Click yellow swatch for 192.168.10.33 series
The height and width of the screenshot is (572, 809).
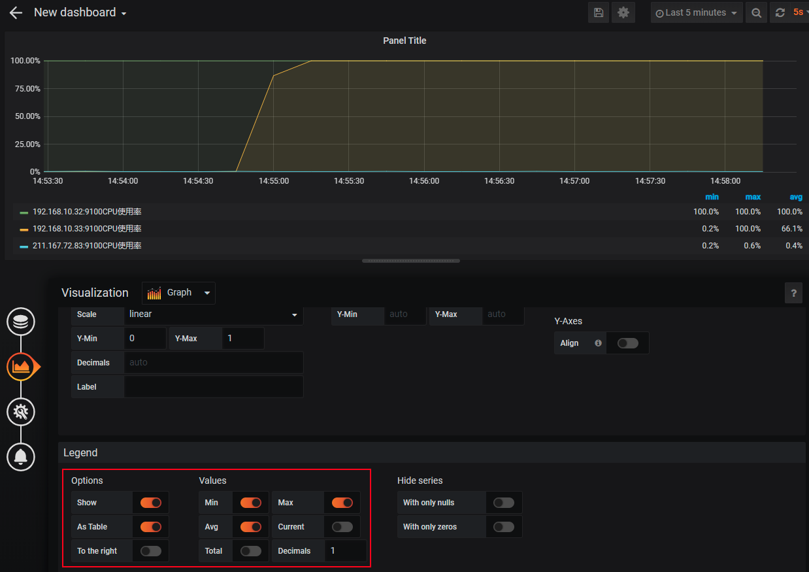click(24, 229)
